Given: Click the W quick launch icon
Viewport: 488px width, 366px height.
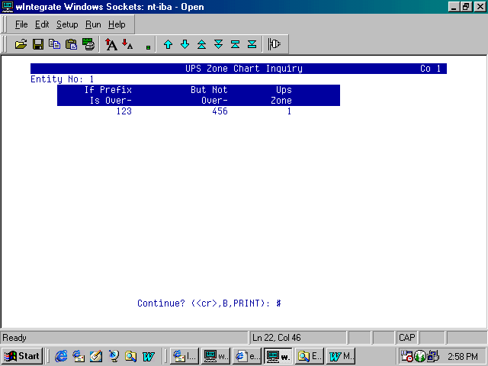Looking at the screenshot, I should (x=148, y=356).
